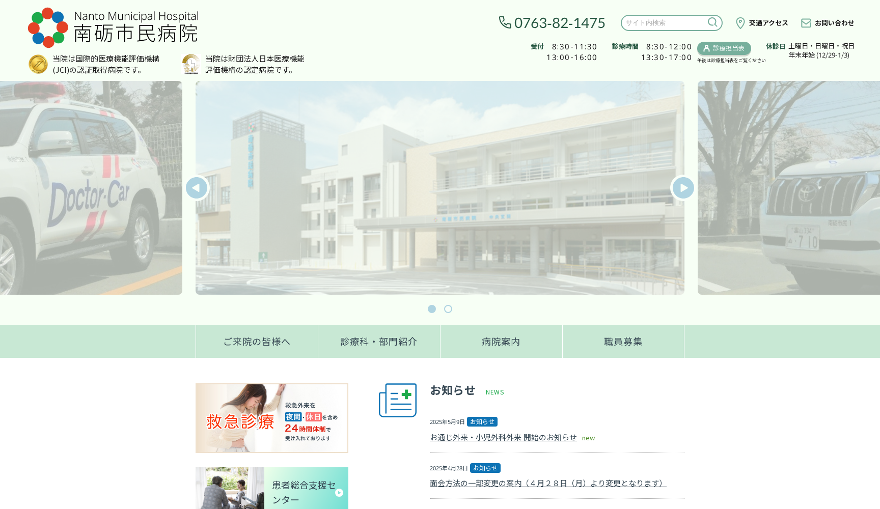
Task: Click the お知らせ newspaper icon
Action: coord(398,401)
